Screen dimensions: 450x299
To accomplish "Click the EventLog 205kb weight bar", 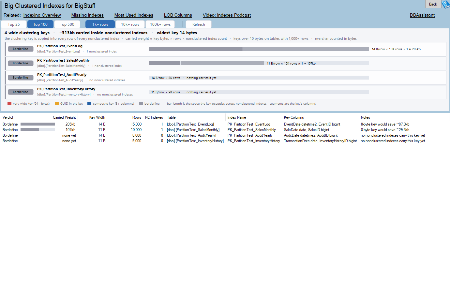I will 259,49.
